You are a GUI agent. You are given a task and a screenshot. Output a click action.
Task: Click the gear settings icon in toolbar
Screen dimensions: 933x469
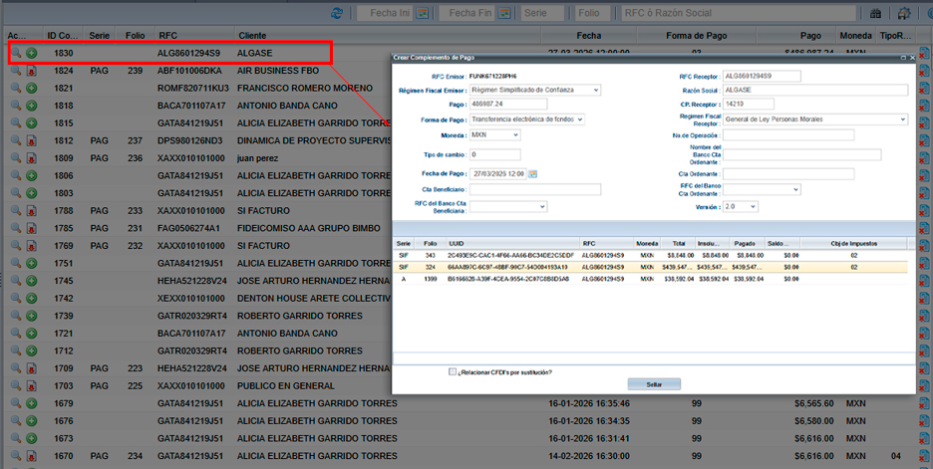tap(905, 14)
